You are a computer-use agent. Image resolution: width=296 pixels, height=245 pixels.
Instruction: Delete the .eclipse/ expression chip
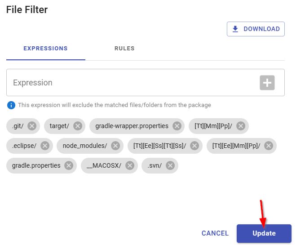[x=45, y=146]
